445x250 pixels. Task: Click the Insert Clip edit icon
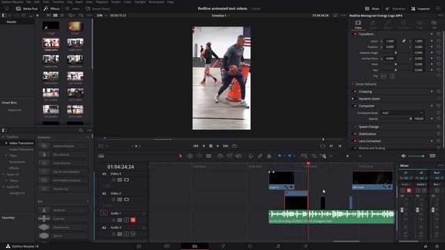(x=220, y=156)
